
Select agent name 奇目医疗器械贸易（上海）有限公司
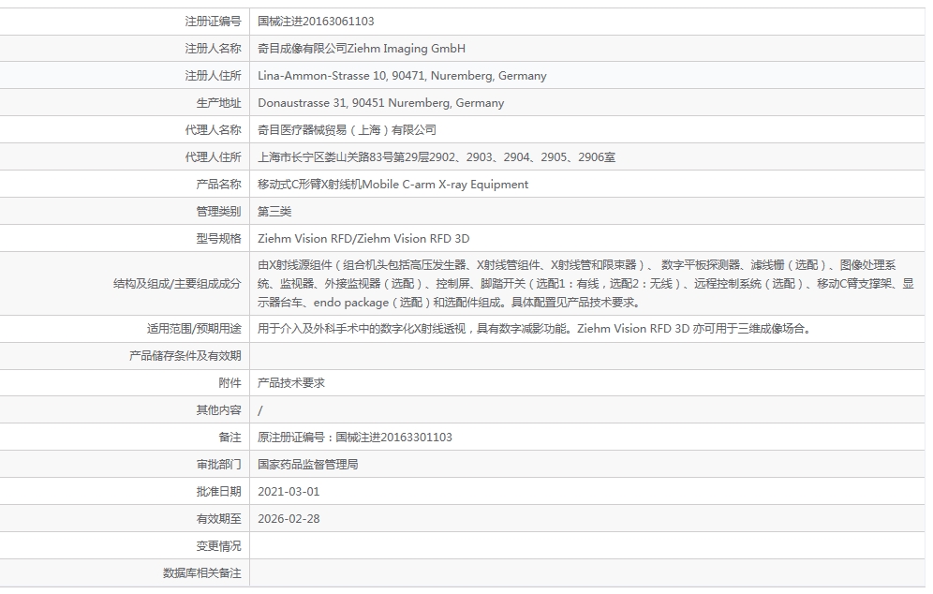point(347,130)
